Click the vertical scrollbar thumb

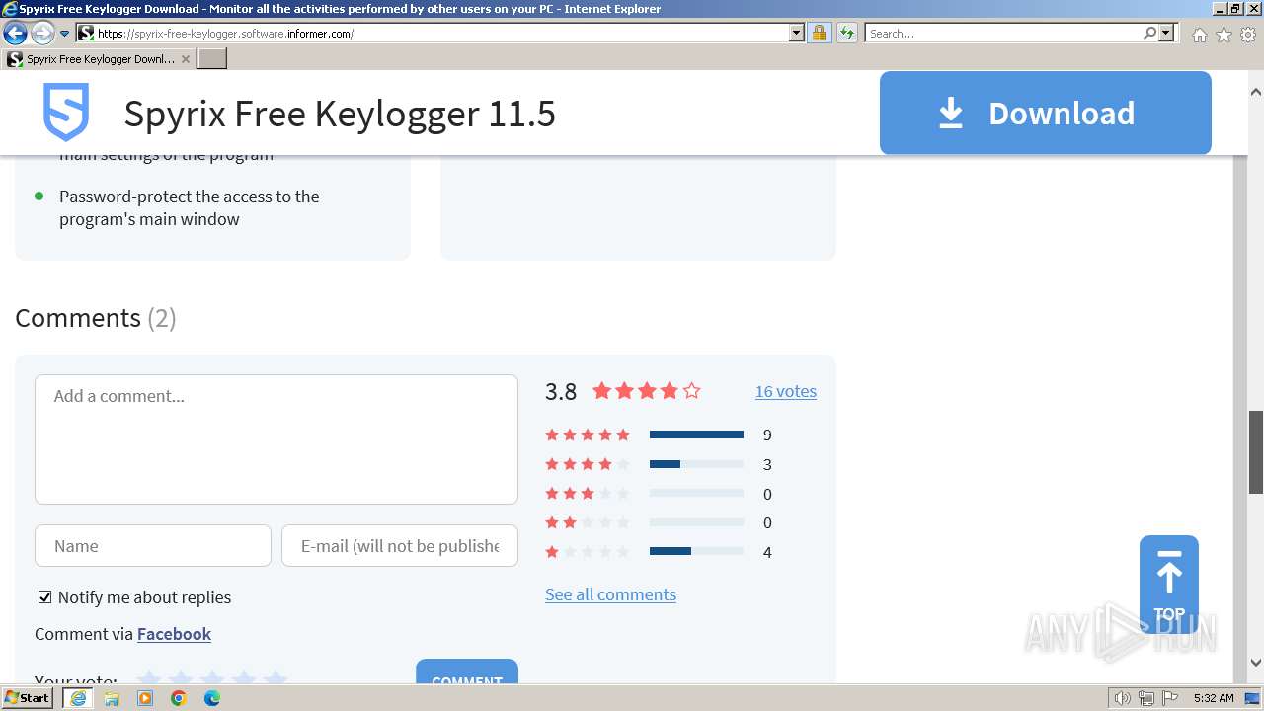[1256, 451]
